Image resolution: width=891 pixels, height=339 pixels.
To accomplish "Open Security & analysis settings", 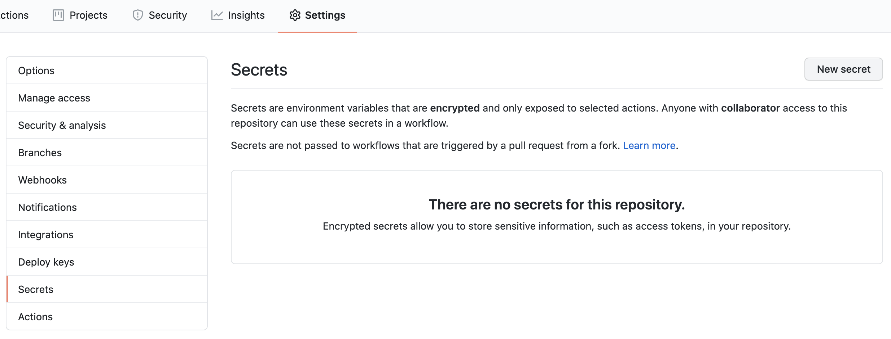I will pos(62,125).
